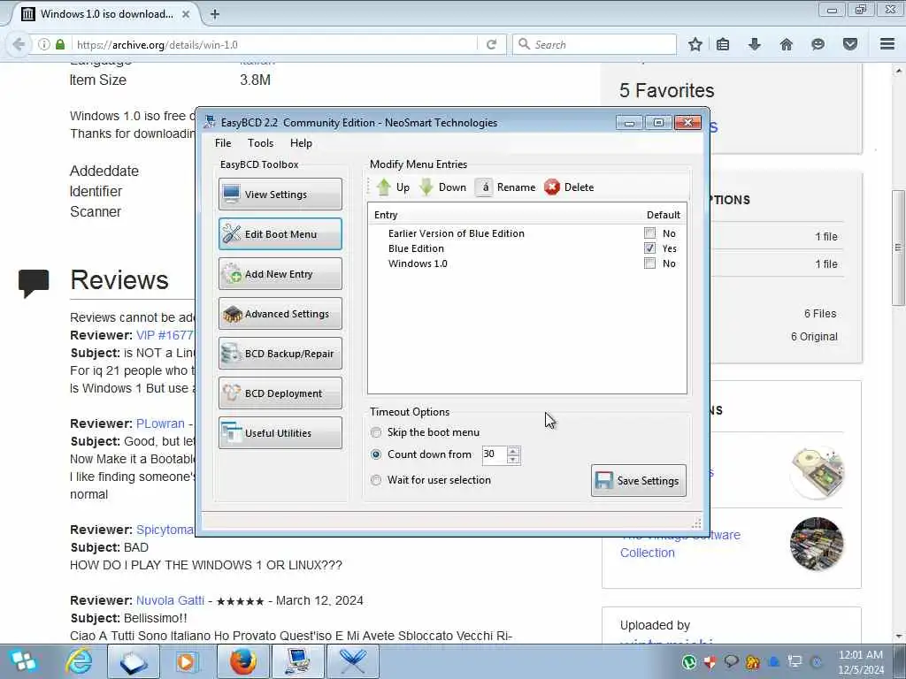This screenshot has height=679, width=906.
Task: Select Count down from radio option
Action: click(376, 454)
